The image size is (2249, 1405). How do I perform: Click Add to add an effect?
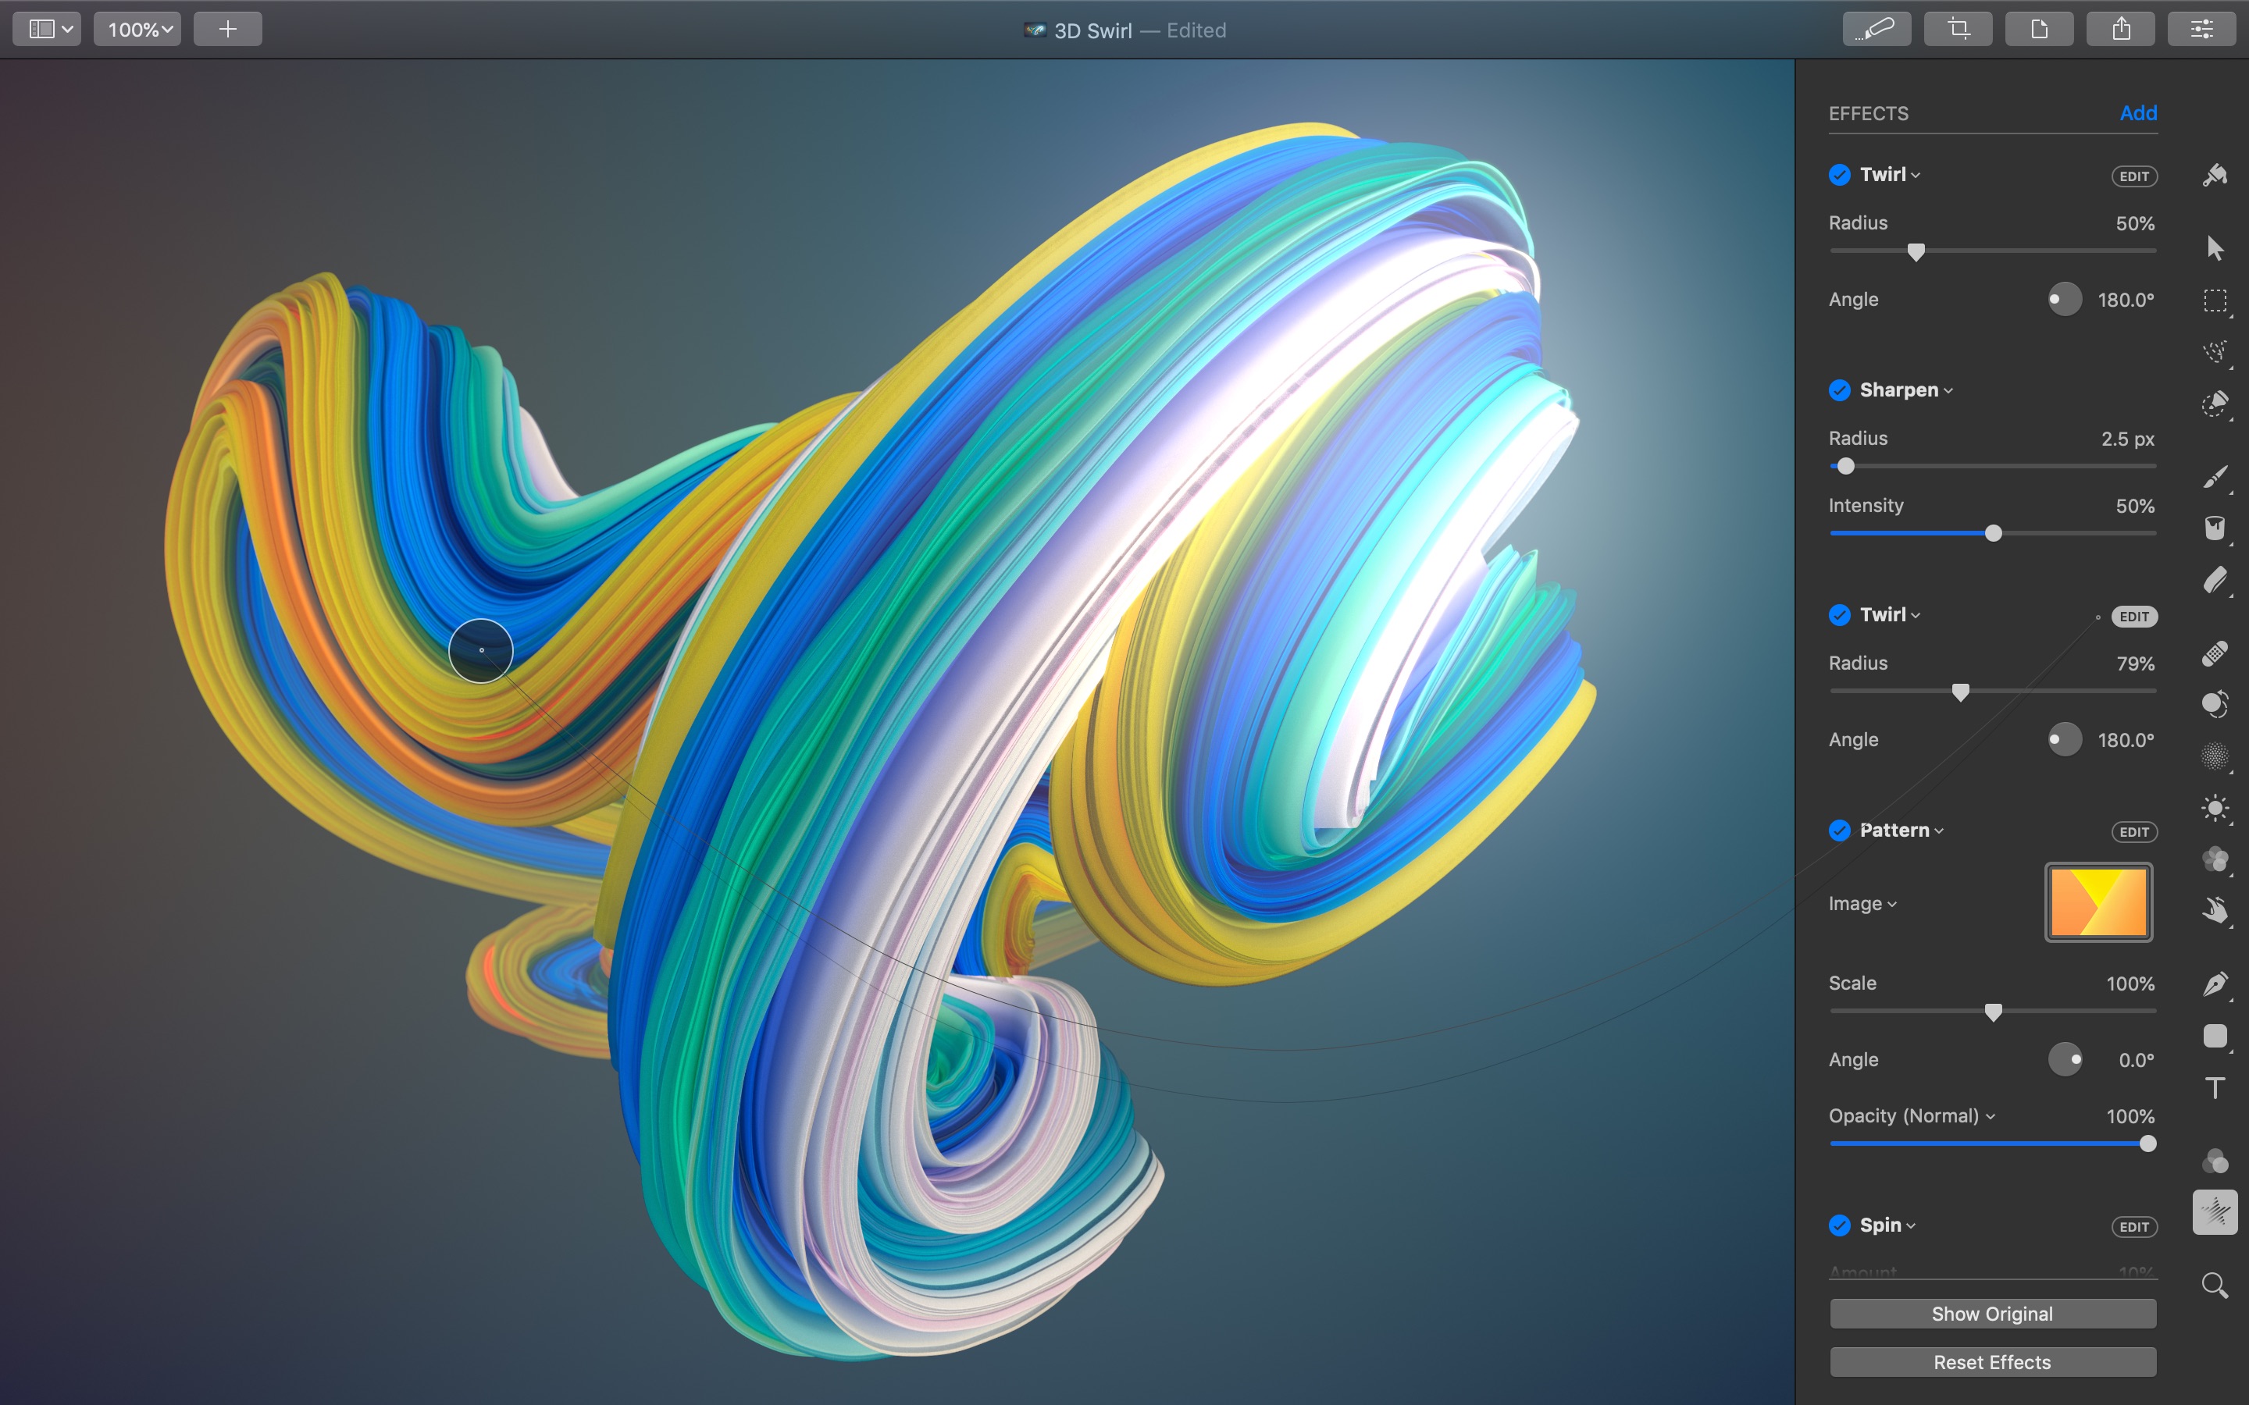coord(2137,113)
